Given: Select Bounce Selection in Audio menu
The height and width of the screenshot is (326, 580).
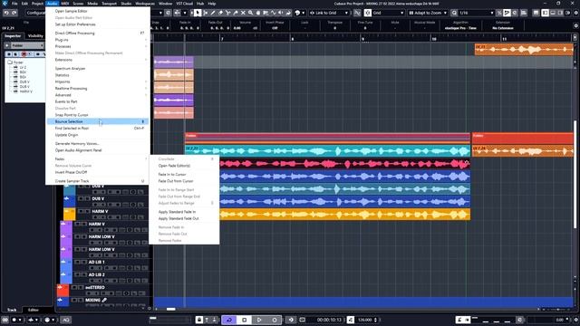Looking at the screenshot, I should (98, 121).
